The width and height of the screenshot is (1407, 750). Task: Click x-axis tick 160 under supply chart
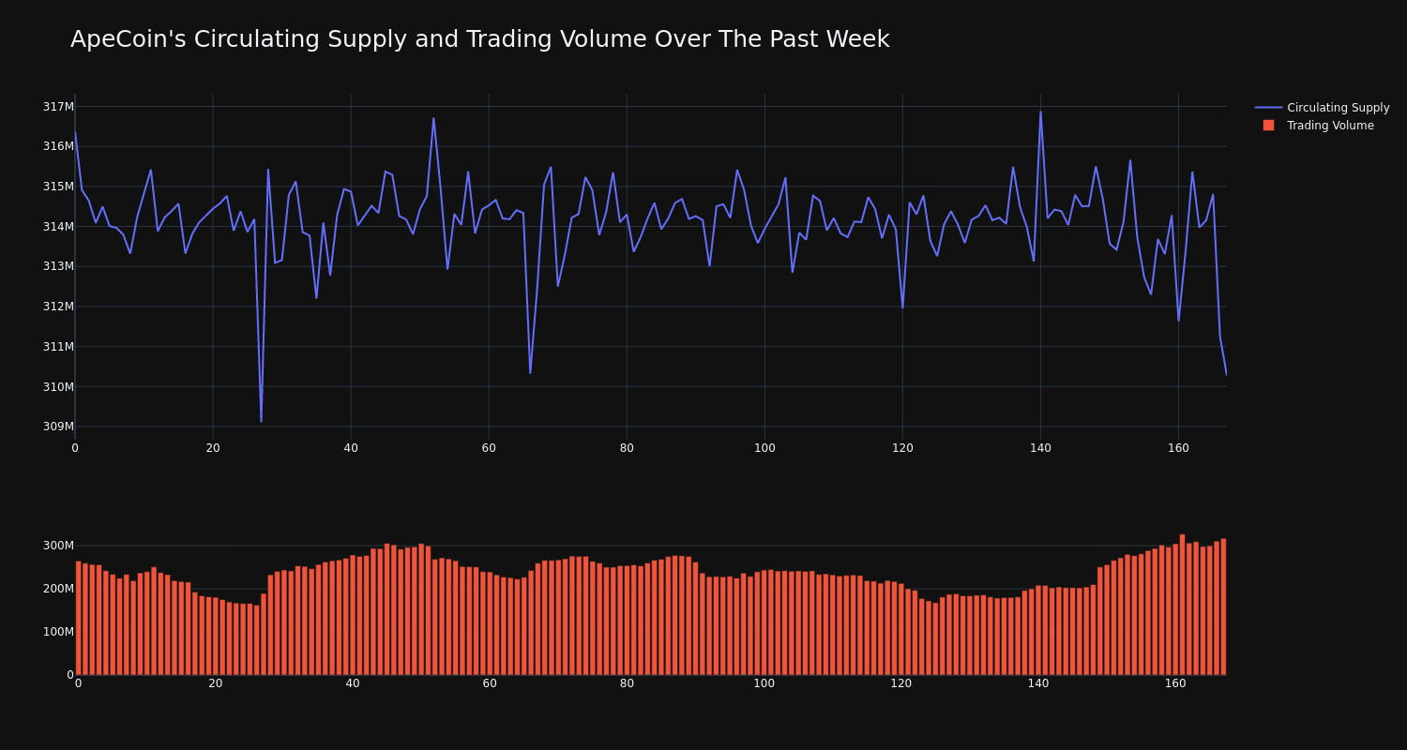(x=1178, y=448)
